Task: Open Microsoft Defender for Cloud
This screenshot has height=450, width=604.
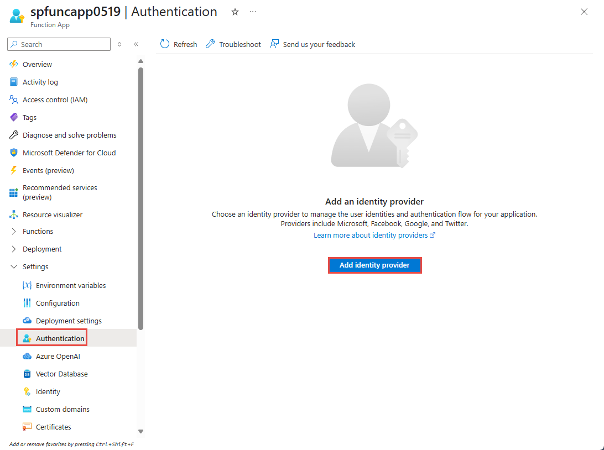Action: click(x=69, y=152)
